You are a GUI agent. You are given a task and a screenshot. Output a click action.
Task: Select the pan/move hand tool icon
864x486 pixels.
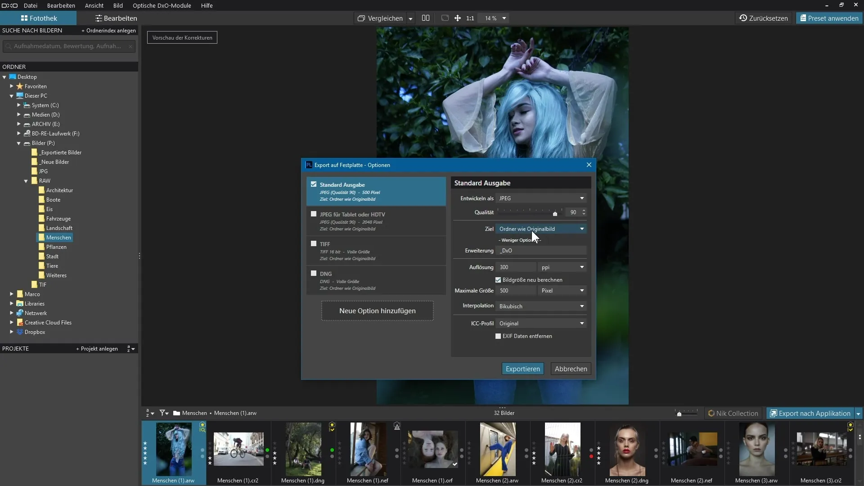click(458, 18)
